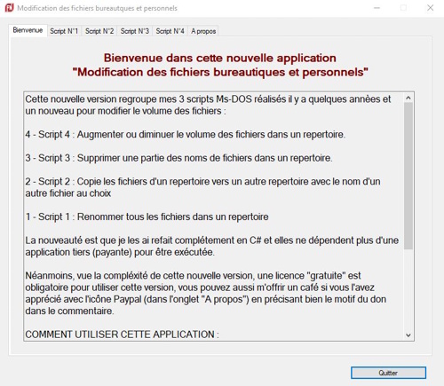Click the application logo icon in title bar
Screen dimensions: 444x386
tap(9, 8)
